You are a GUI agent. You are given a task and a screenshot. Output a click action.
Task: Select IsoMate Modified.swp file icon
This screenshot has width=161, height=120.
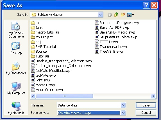tap(33, 71)
